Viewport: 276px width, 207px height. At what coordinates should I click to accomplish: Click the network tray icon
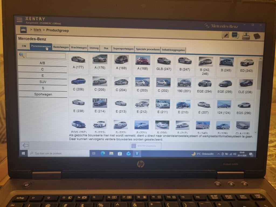click(231, 154)
